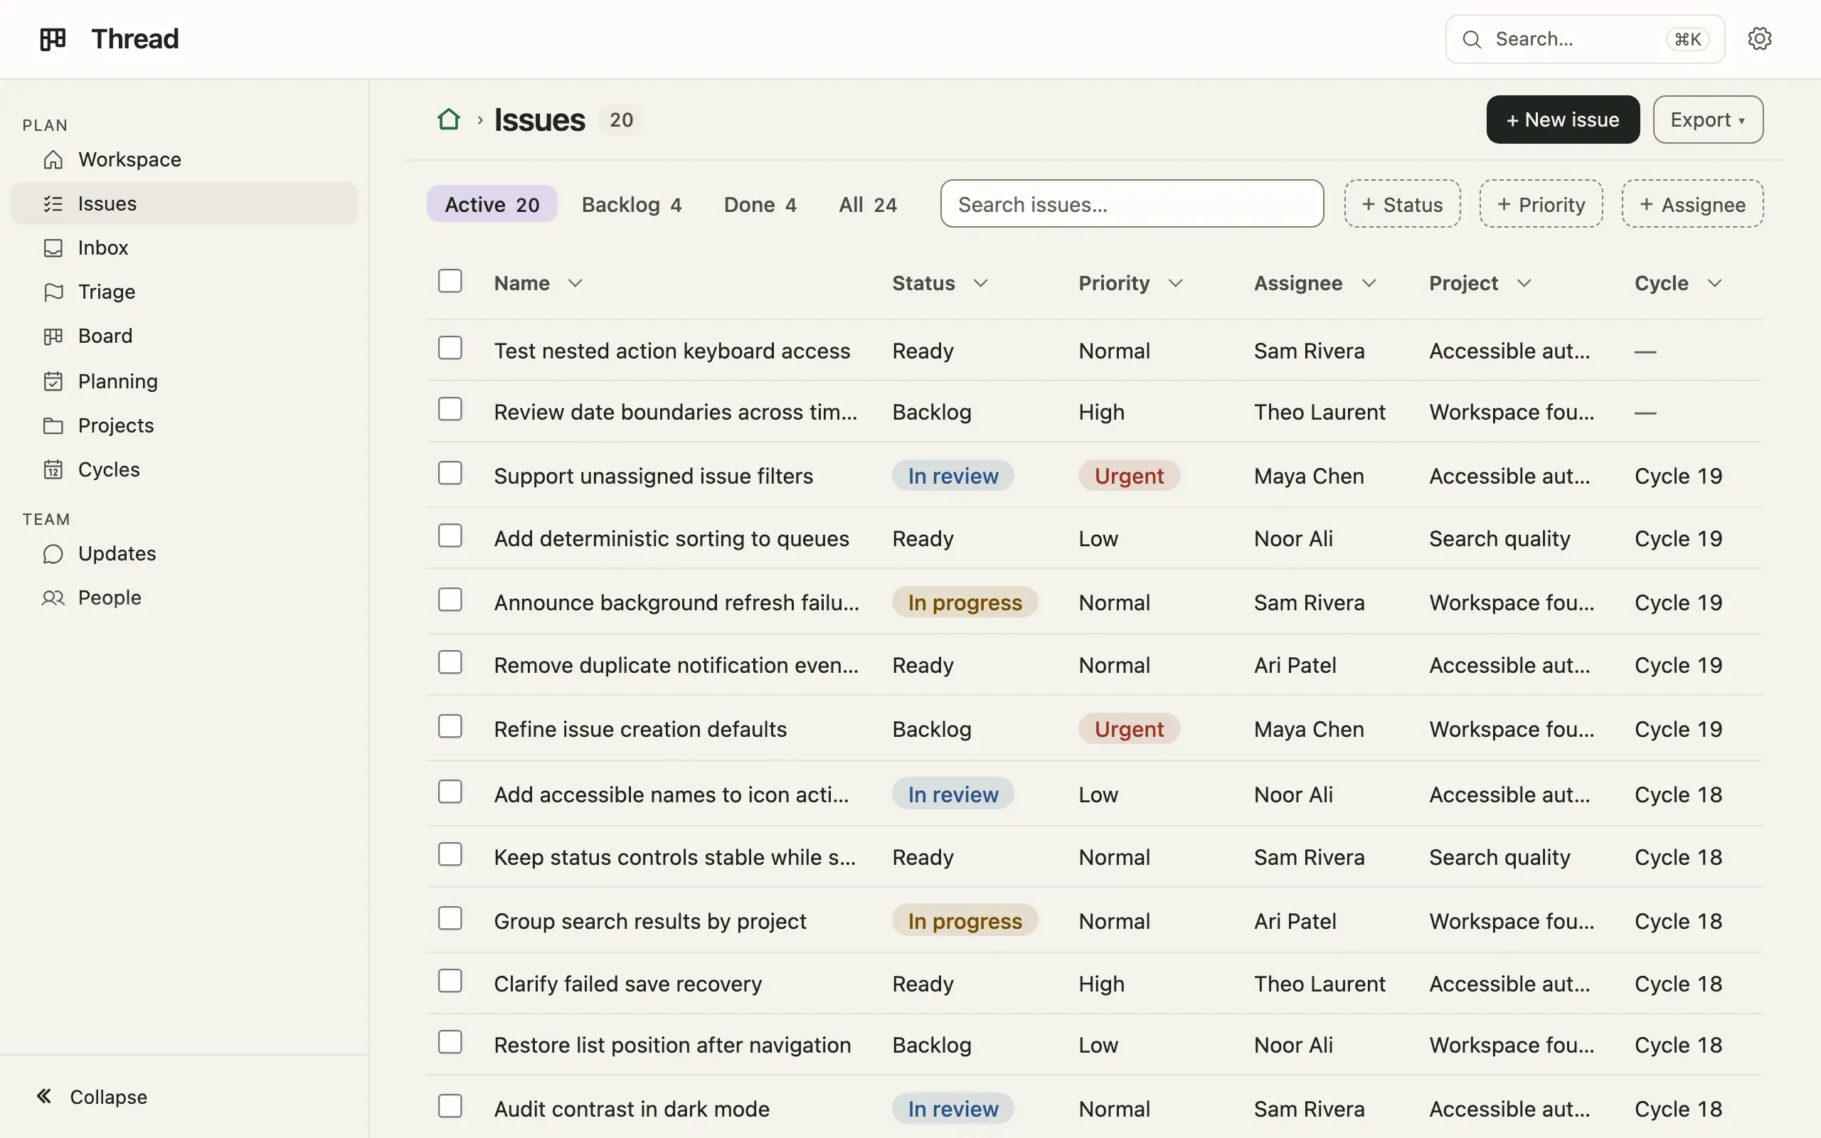Open the Projects page link

click(184, 426)
